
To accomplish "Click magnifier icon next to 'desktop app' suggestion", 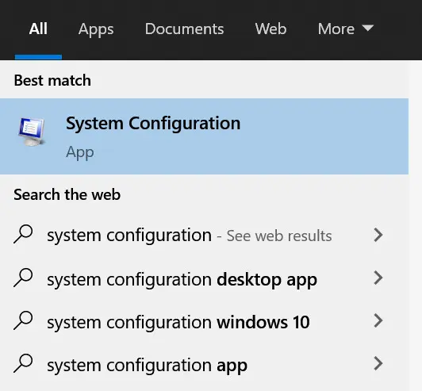I will 23,278.
